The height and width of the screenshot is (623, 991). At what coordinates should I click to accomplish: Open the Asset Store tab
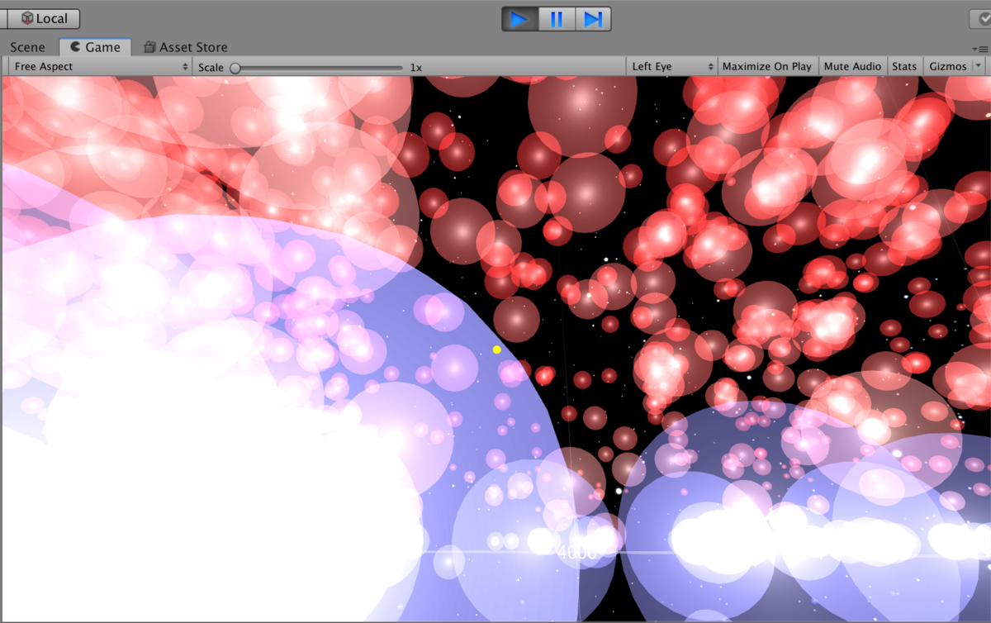[x=186, y=47]
